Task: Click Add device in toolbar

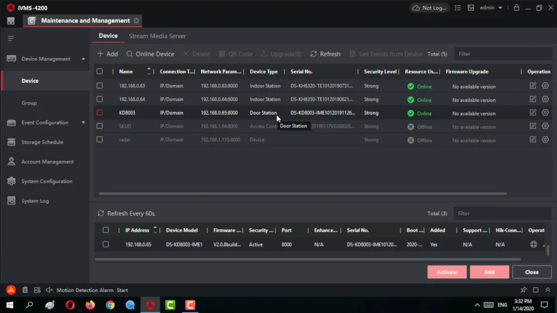Action: 107,54
